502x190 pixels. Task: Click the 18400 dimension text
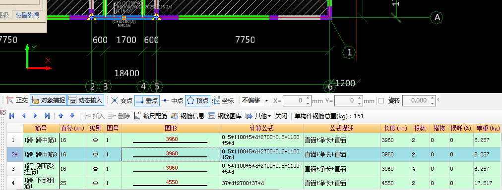(127, 73)
